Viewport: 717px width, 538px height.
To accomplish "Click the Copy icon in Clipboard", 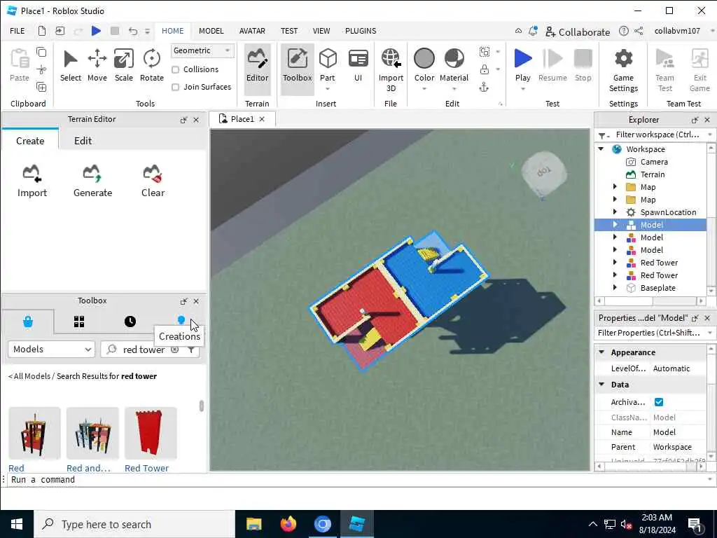I will [x=41, y=52].
